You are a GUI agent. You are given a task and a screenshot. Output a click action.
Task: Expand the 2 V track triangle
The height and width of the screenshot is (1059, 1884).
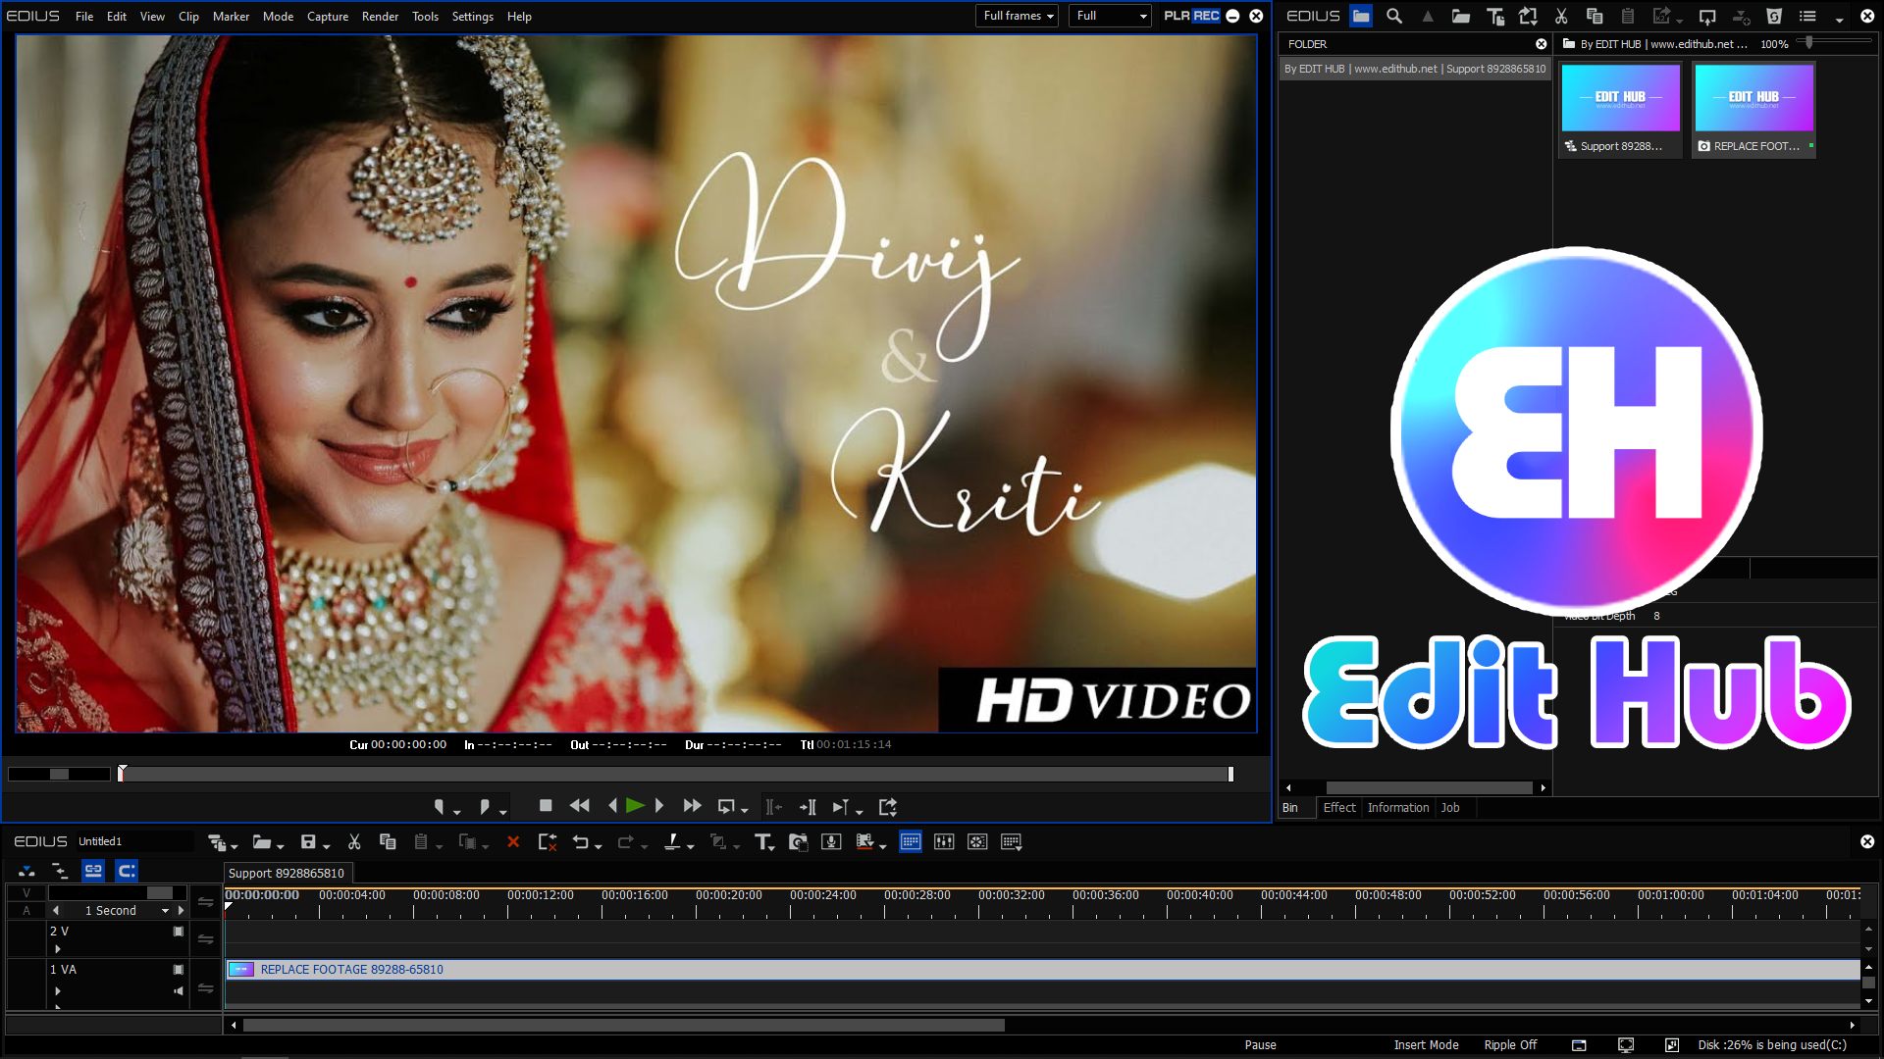pyautogui.click(x=58, y=949)
